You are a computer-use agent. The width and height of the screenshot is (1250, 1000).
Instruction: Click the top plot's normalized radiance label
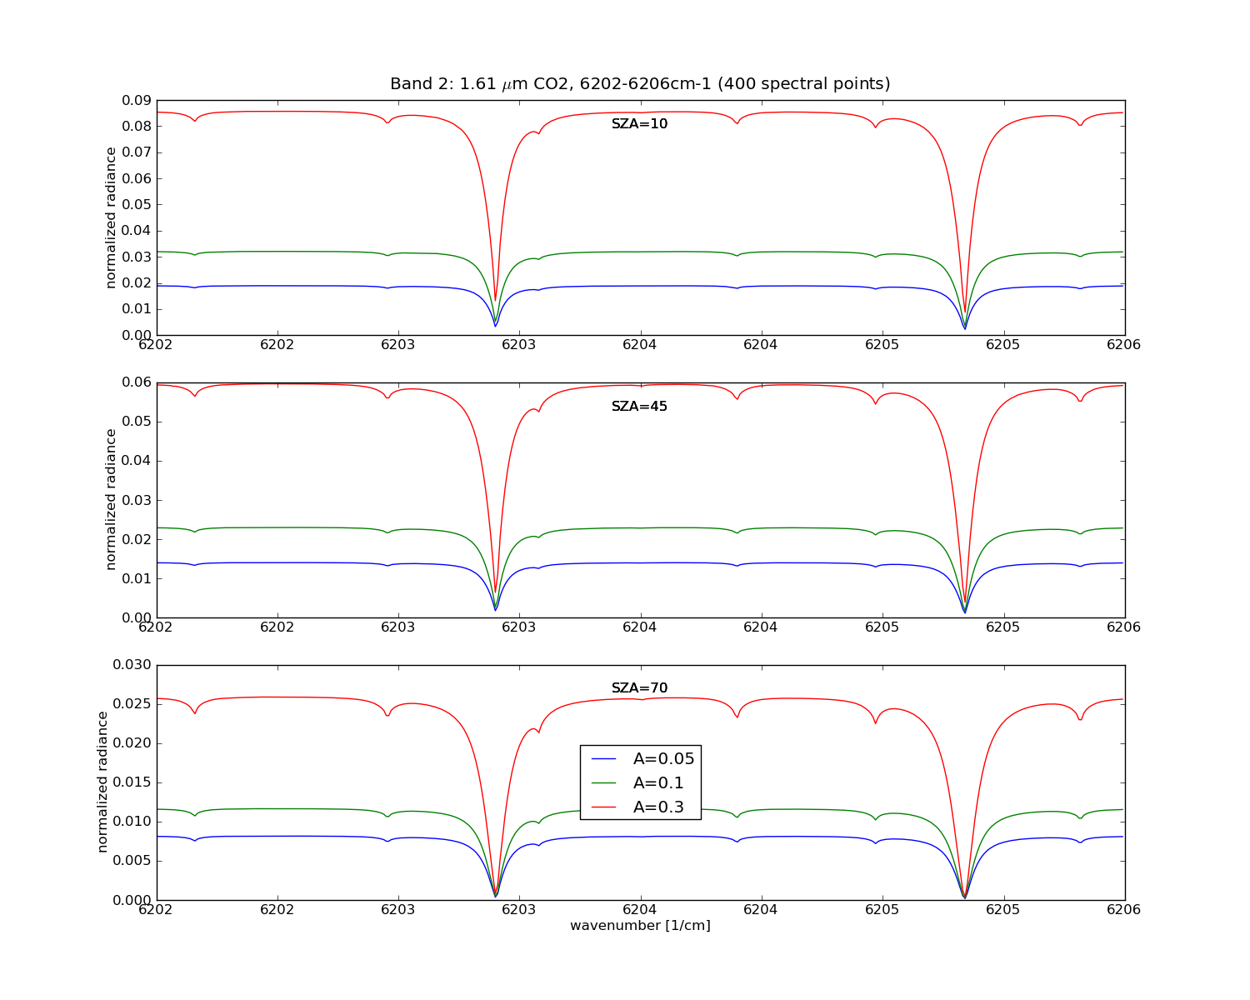pos(111,217)
